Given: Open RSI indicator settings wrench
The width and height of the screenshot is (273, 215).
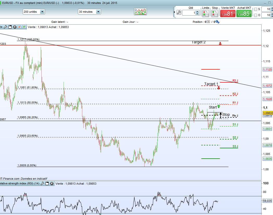Looking at the screenshot, I should 42,183.
